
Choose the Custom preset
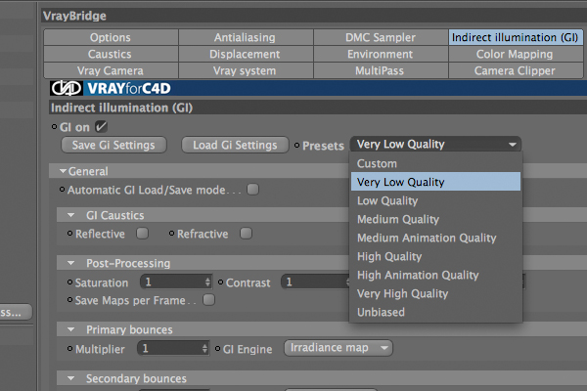[x=435, y=163]
